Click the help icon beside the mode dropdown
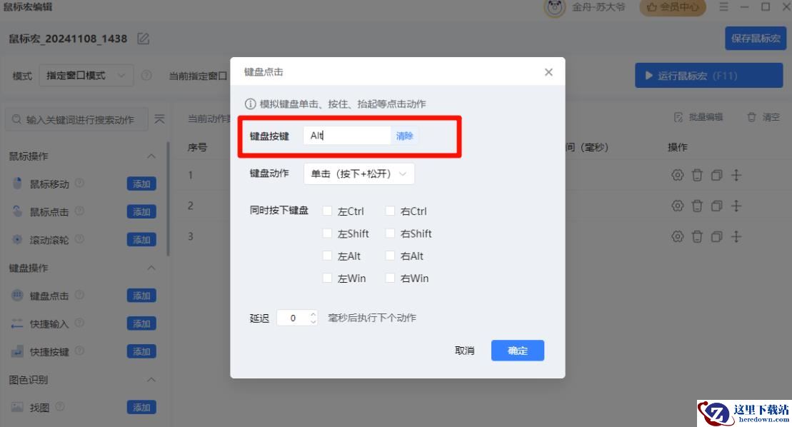Viewport: 792px width, 427px height. coord(146,75)
